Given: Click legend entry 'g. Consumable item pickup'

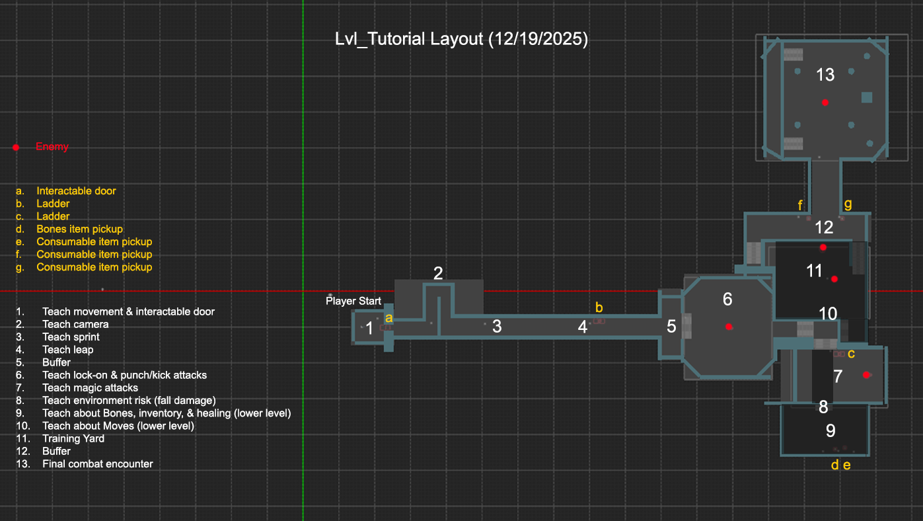Looking at the screenshot, I should 84,267.
